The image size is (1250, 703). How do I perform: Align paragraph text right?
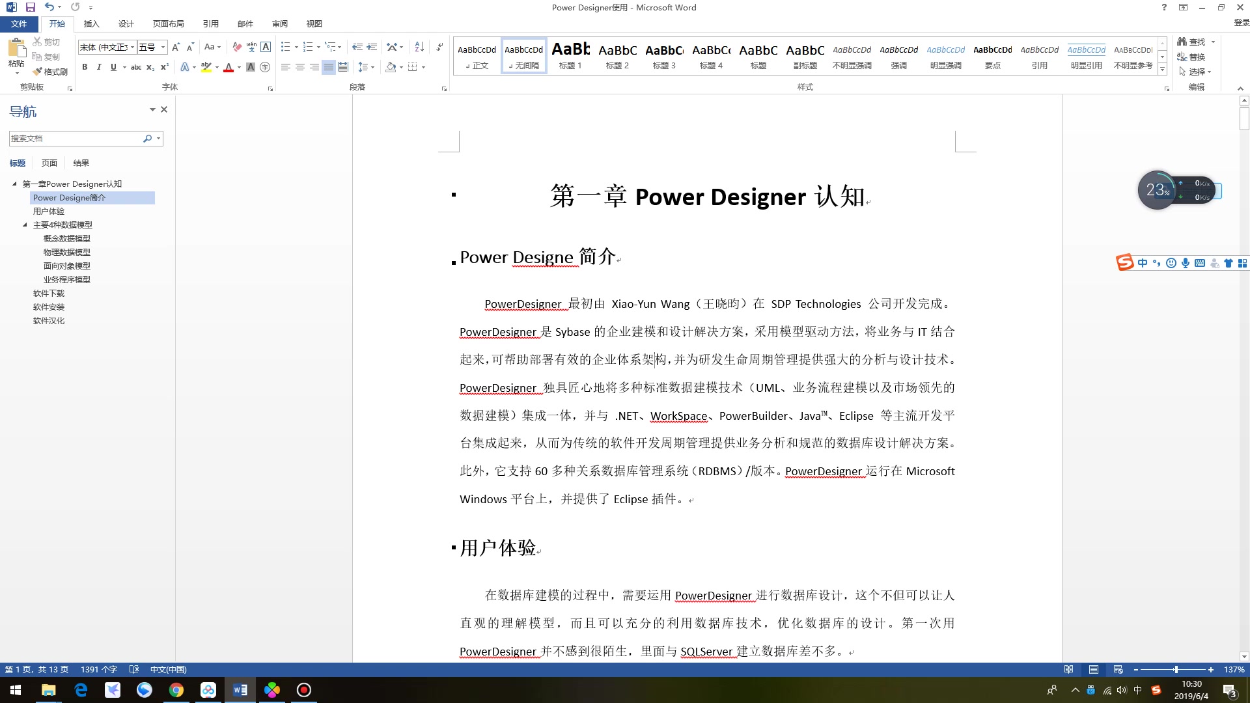(314, 67)
